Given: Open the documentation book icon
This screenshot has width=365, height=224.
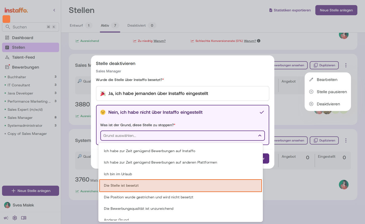Looking at the screenshot, I should click(x=24, y=218).
